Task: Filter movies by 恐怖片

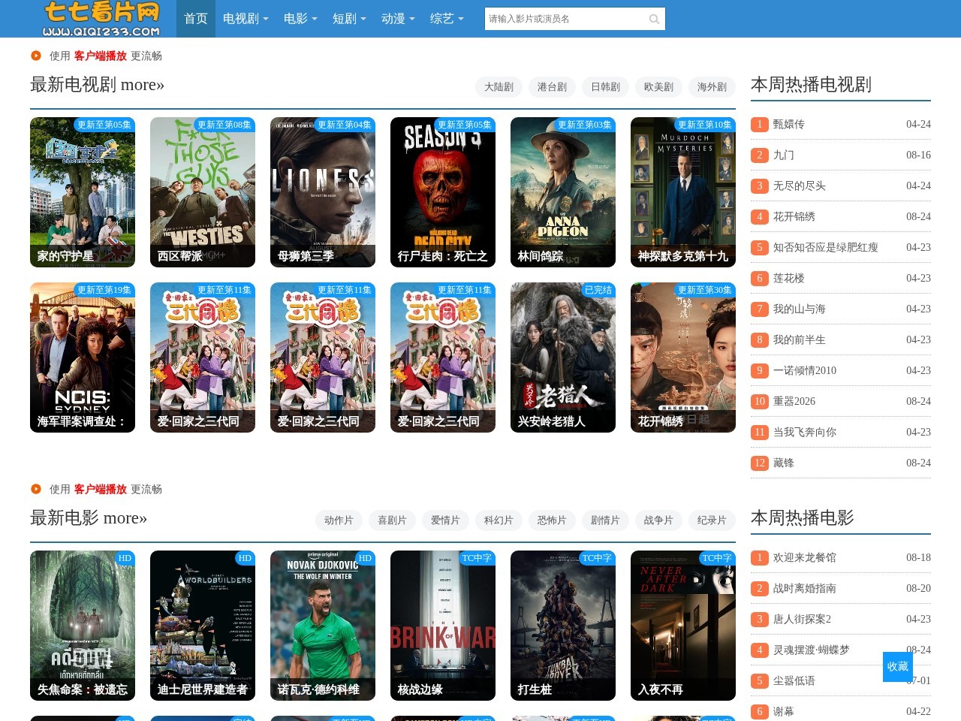Action: tap(553, 520)
